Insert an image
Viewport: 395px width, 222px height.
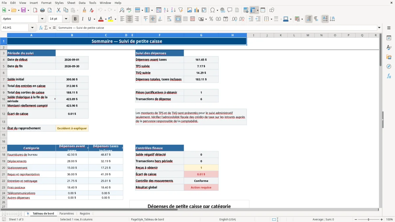pyautogui.click(x=190, y=10)
